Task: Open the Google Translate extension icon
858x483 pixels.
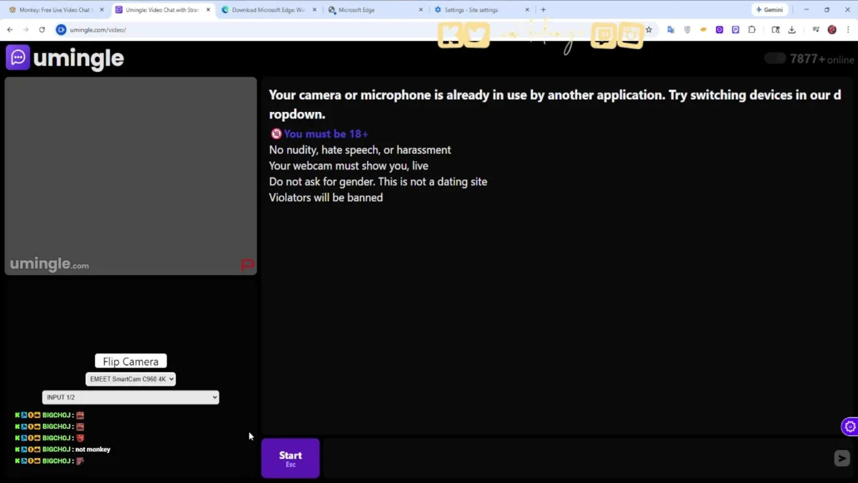Action: pyautogui.click(x=671, y=30)
